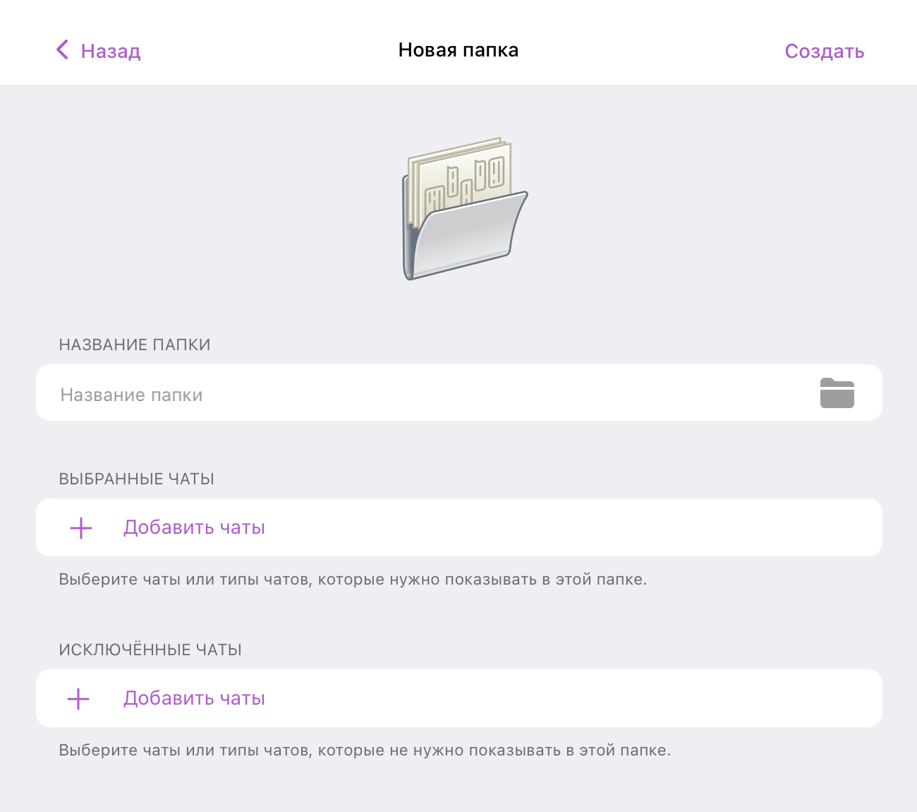Screen dimensions: 917x812
Task: Click the Новая папка title
Action: pyautogui.click(x=458, y=50)
